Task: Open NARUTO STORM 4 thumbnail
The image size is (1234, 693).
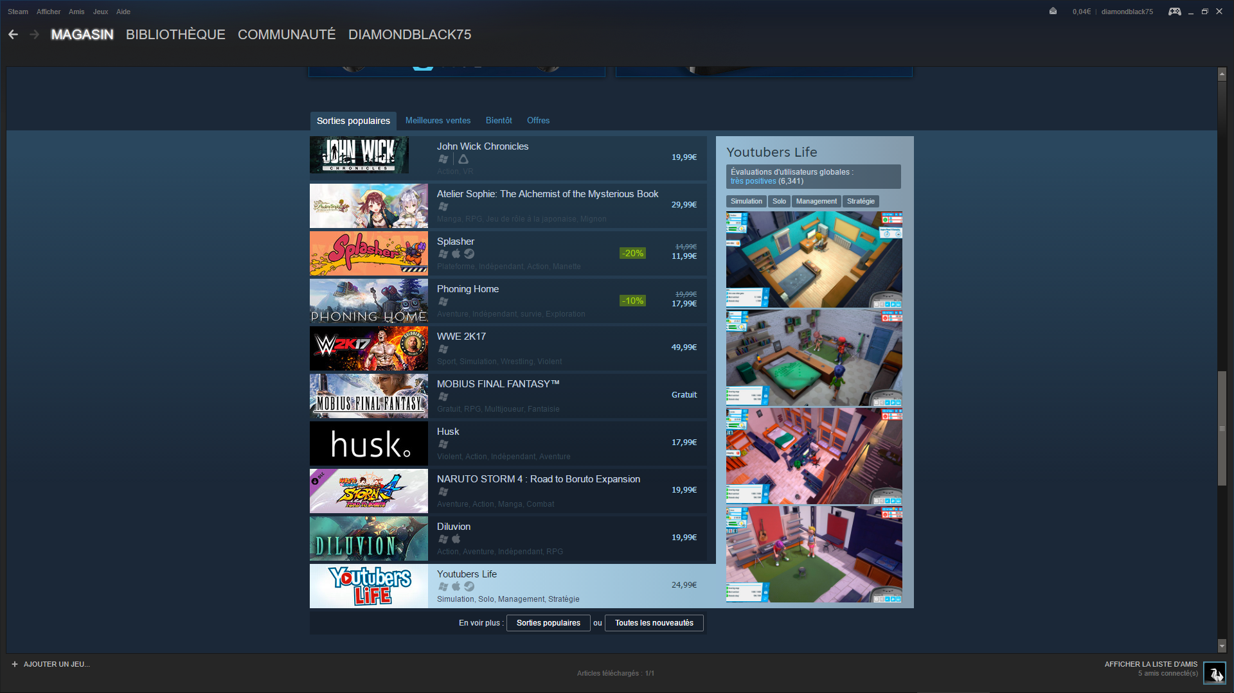Action: (x=369, y=491)
